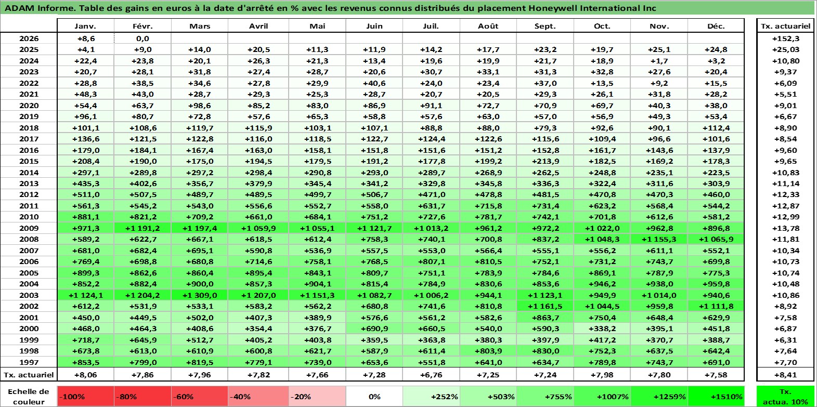The width and height of the screenshot is (817, 407).
Task: Select the 'Févr.' column header
Action: pyautogui.click(x=142, y=26)
